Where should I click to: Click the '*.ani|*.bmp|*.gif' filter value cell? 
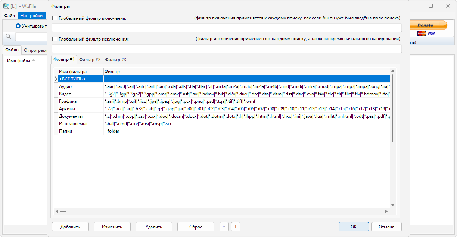pos(247,101)
